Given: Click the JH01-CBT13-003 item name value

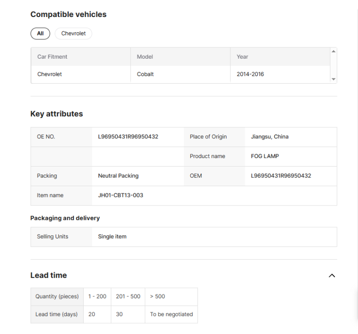Looking at the screenshot, I should [120, 195].
